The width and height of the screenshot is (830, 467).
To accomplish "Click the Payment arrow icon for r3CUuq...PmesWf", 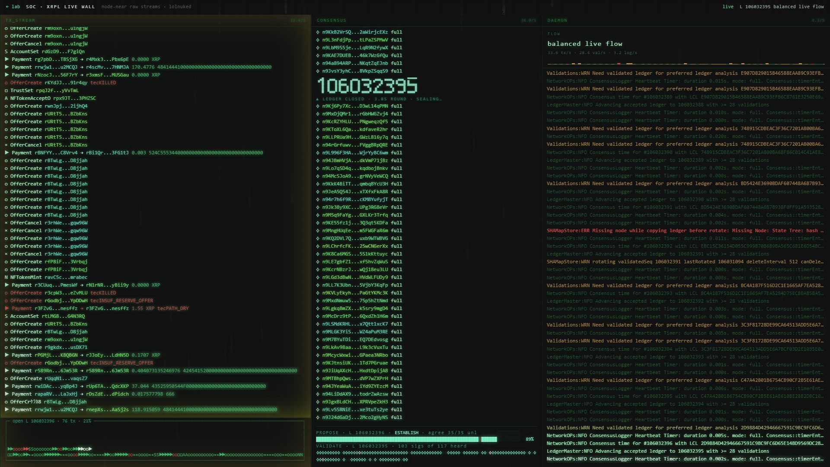I will point(6,285).
